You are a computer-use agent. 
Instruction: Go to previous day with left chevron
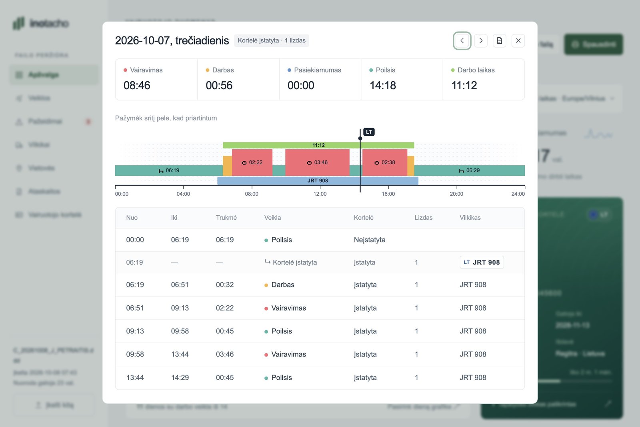tap(462, 40)
